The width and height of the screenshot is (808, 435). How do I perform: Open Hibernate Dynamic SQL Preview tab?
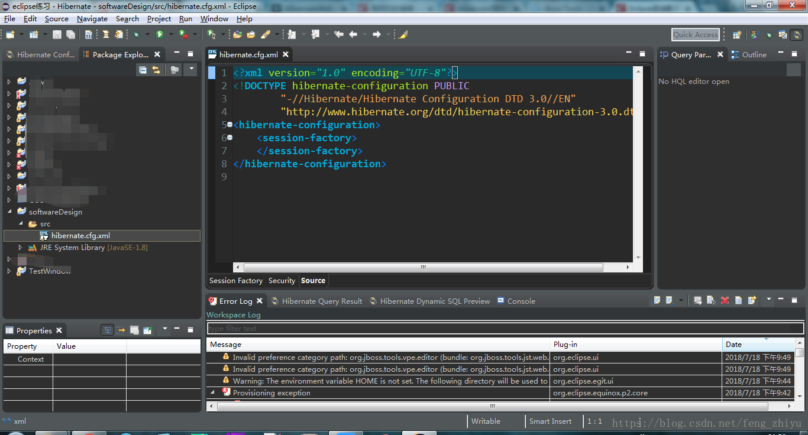pyautogui.click(x=429, y=301)
